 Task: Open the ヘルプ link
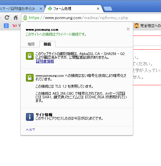(x=30, y=130)
